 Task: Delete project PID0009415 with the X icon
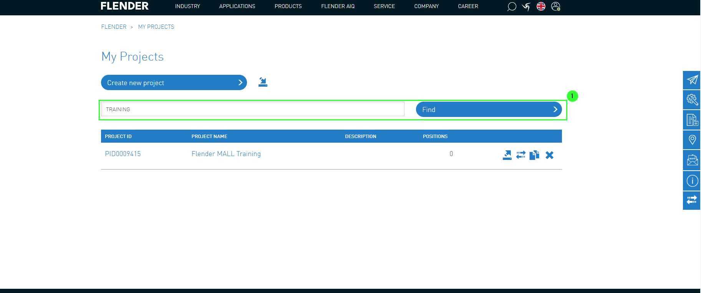(x=549, y=155)
